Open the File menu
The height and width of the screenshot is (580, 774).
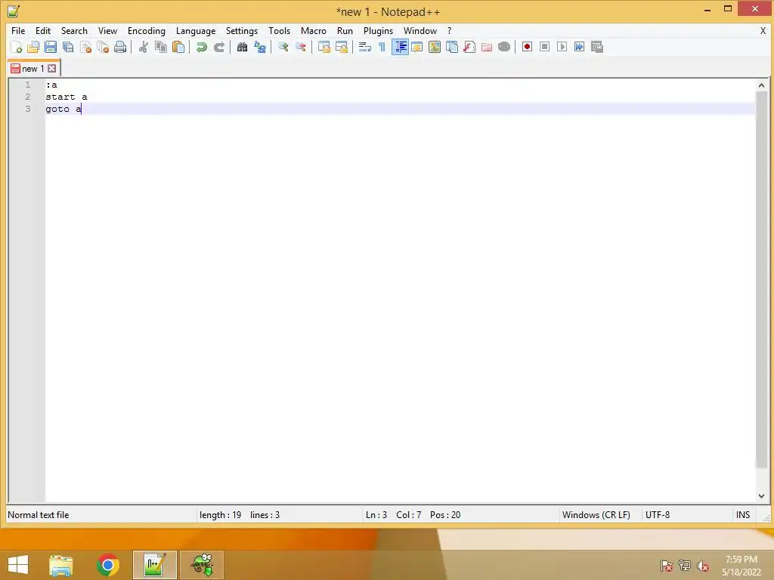[x=18, y=30]
